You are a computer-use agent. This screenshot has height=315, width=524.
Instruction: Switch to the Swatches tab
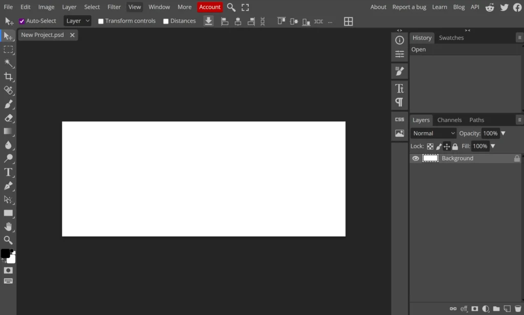tap(451, 38)
